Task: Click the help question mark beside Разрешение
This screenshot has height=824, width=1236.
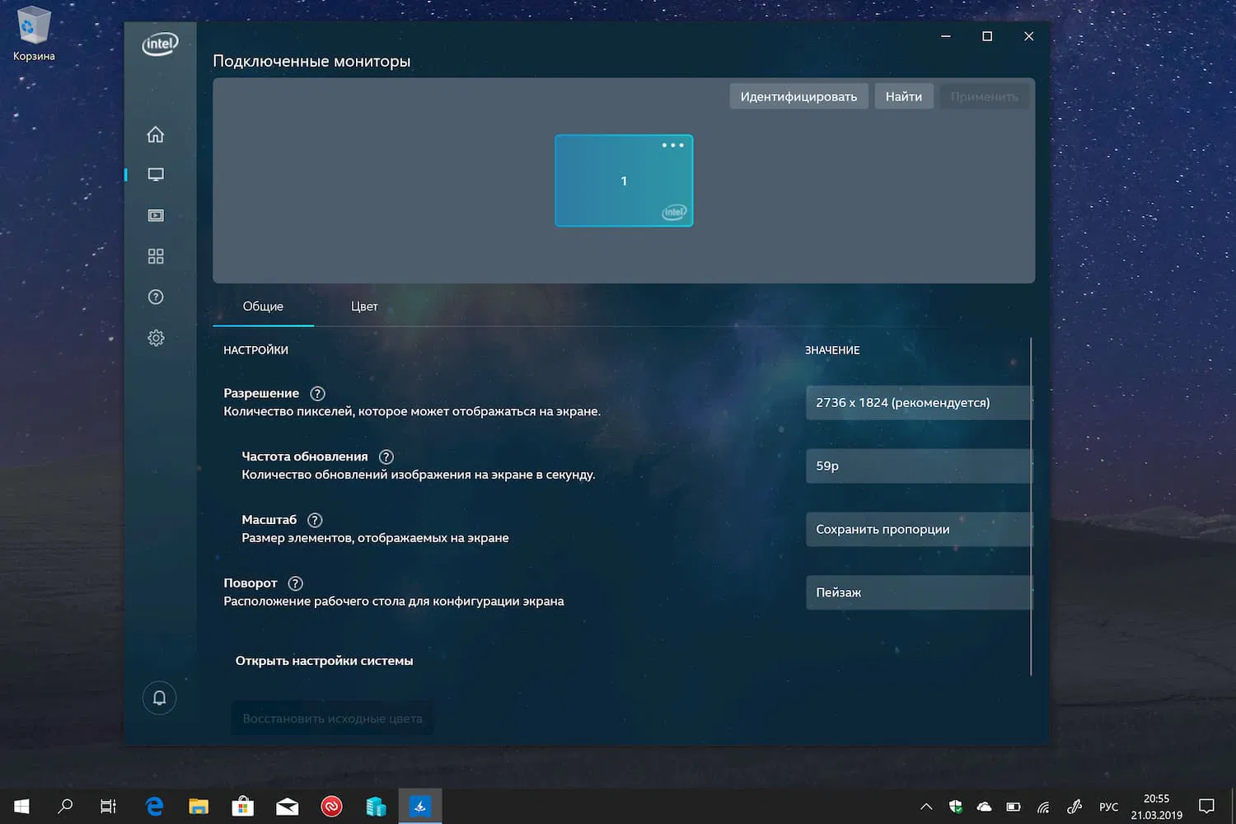Action: point(317,394)
